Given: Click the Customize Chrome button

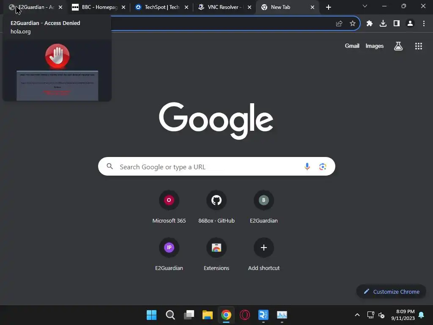Looking at the screenshot, I should (391, 292).
